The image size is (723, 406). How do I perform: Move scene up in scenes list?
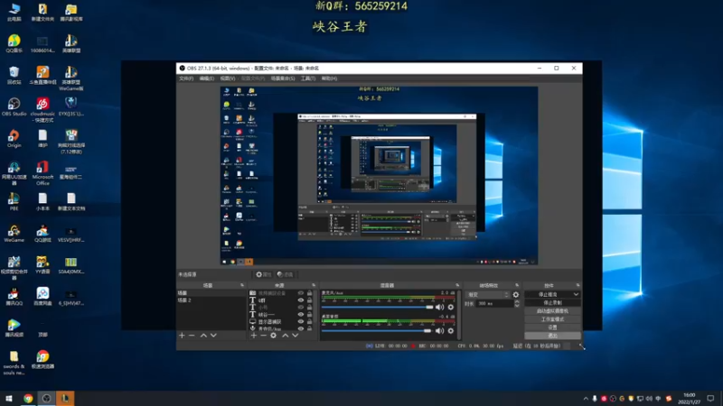point(203,336)
